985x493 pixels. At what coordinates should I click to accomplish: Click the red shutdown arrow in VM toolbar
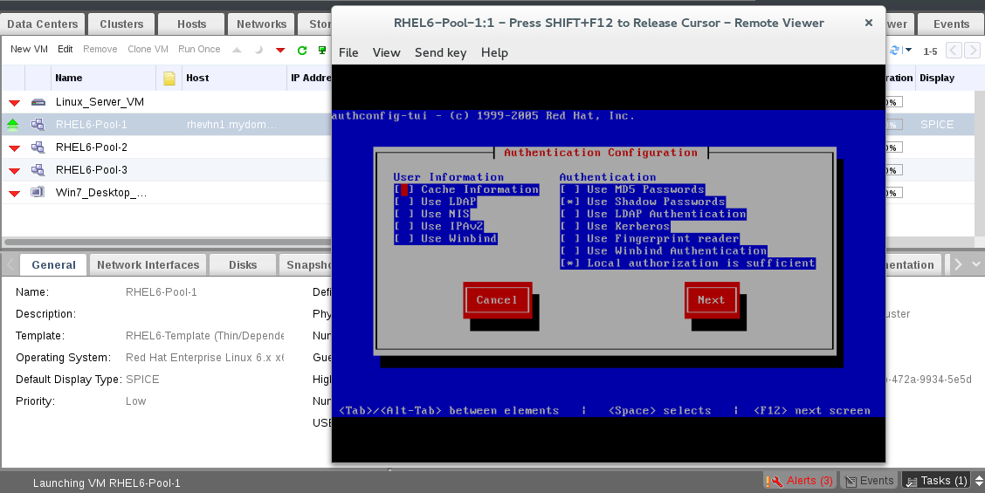(280, 51)
